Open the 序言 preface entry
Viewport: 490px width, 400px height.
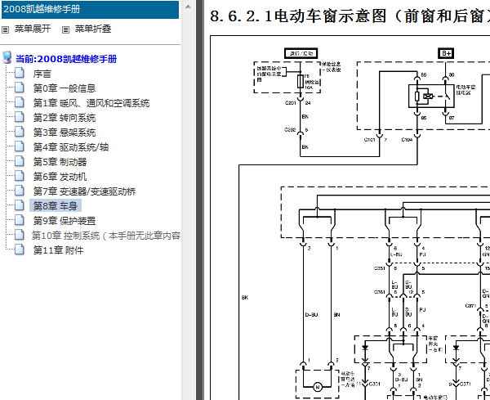42,74
